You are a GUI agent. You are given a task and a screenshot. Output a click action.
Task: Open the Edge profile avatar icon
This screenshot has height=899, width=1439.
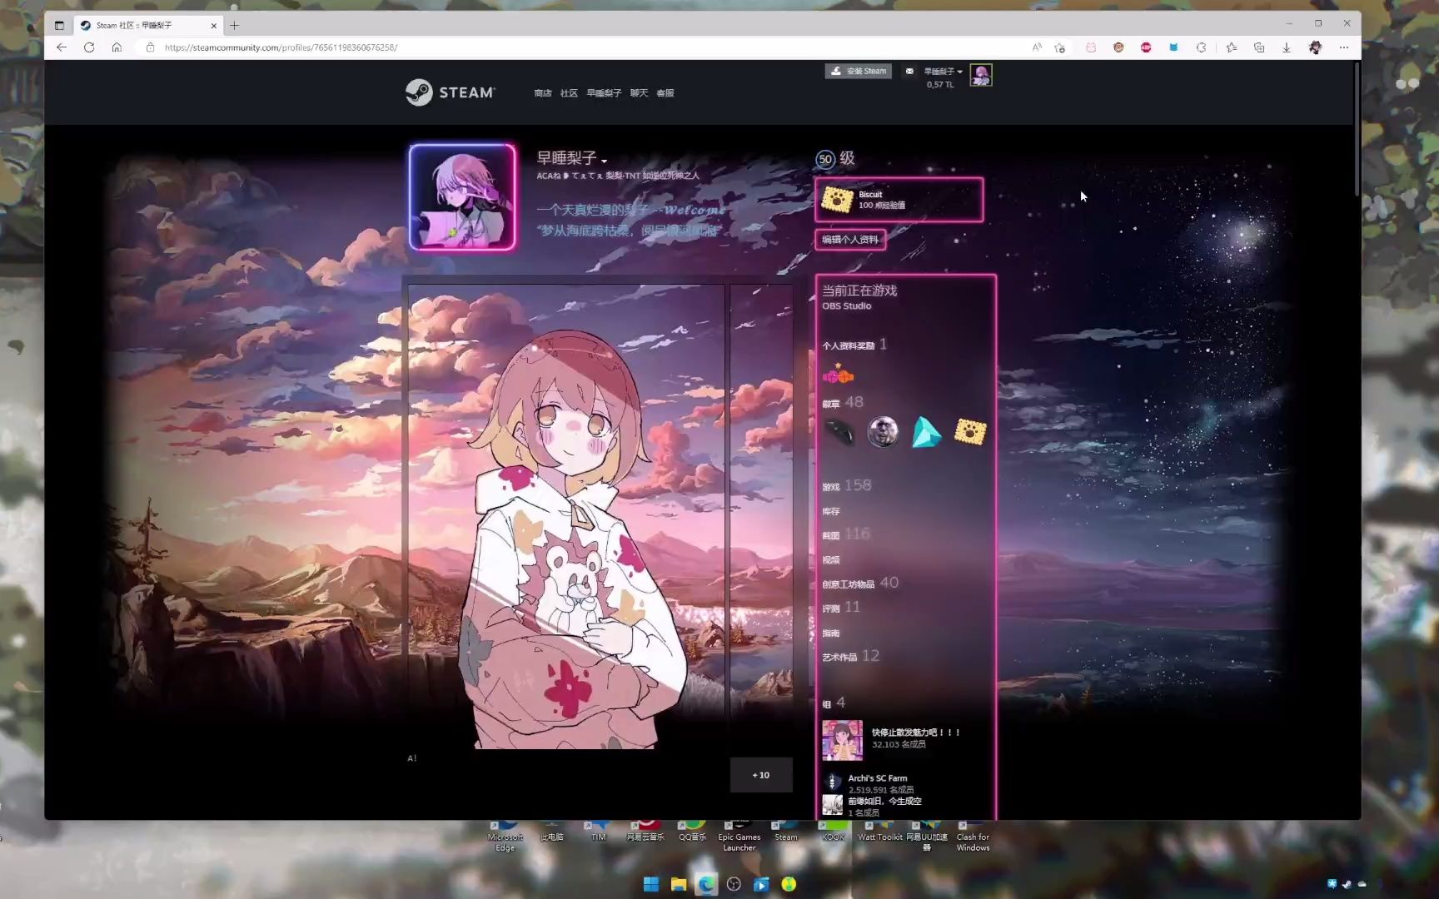(1315, 47)
